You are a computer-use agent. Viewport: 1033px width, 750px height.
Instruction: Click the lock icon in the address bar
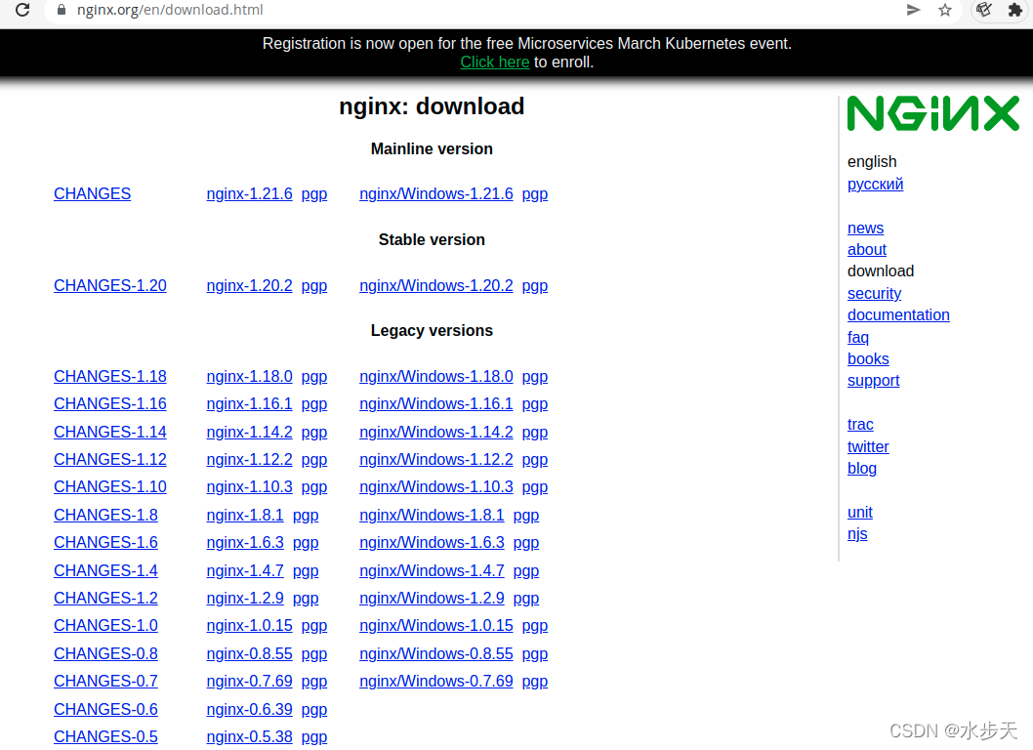pyautogui.click(x=62, y=10)
